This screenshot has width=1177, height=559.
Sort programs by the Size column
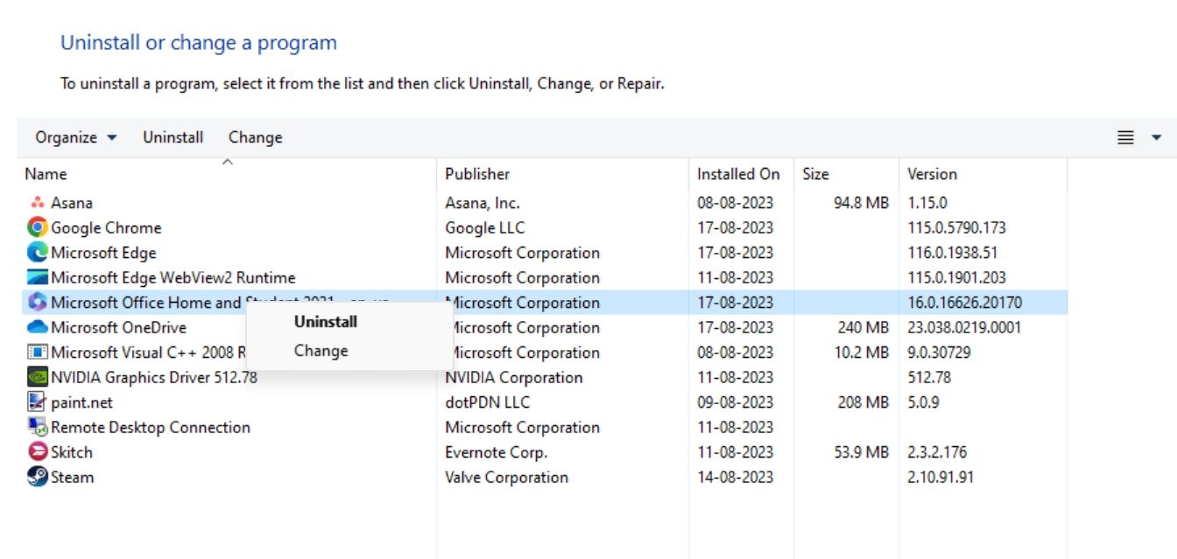pyautogui.click(x=816, y=173)
